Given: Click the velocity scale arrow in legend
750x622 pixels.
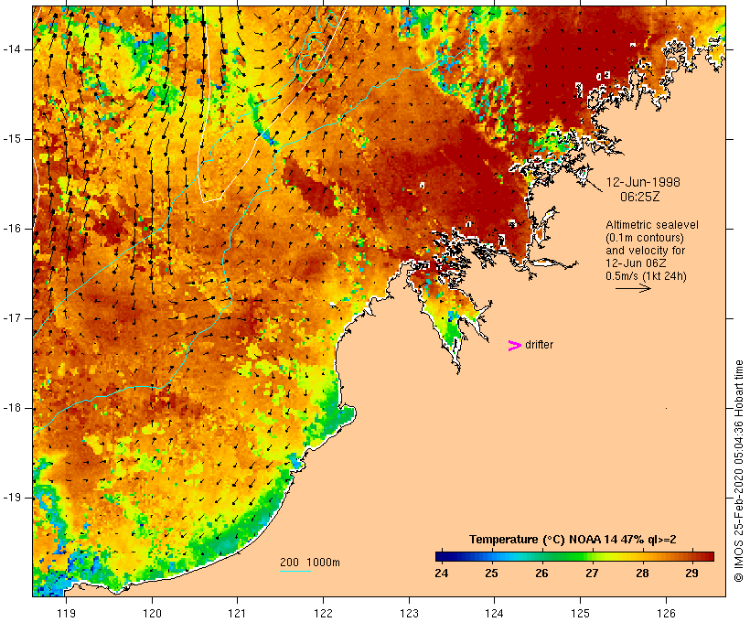Looking at the screenshot, I should point(633,288).
